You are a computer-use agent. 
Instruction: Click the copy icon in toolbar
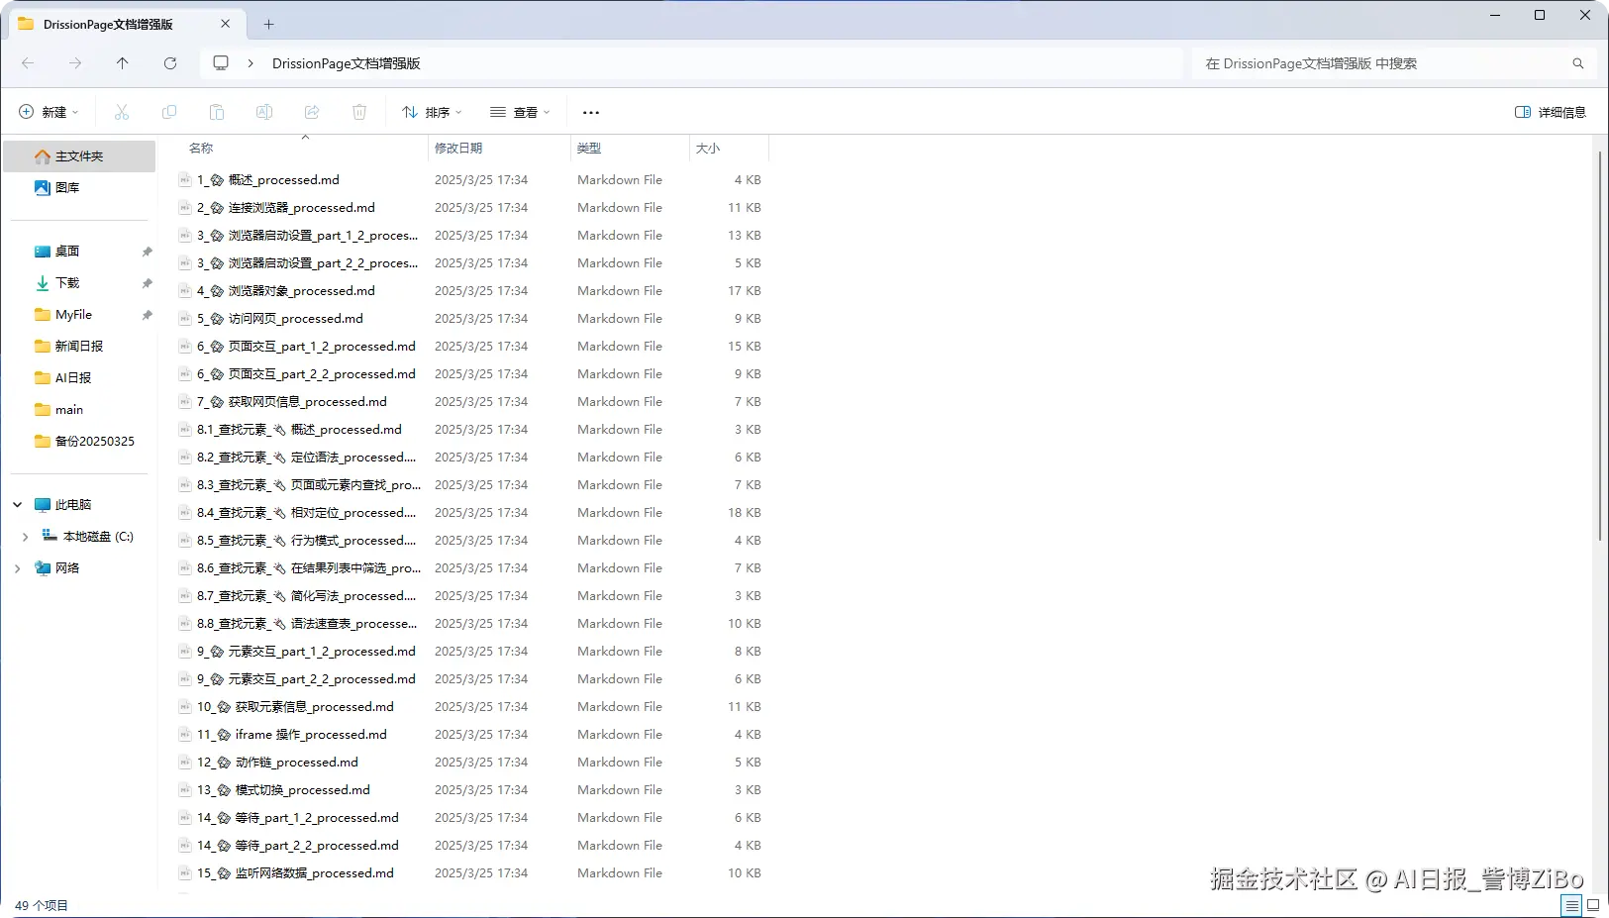[x=169, y=112]
